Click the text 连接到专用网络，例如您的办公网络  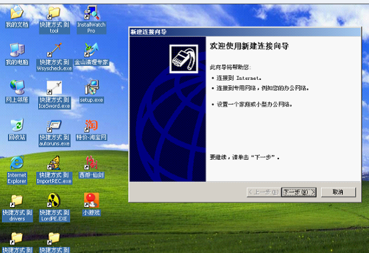tap(262, 88)
